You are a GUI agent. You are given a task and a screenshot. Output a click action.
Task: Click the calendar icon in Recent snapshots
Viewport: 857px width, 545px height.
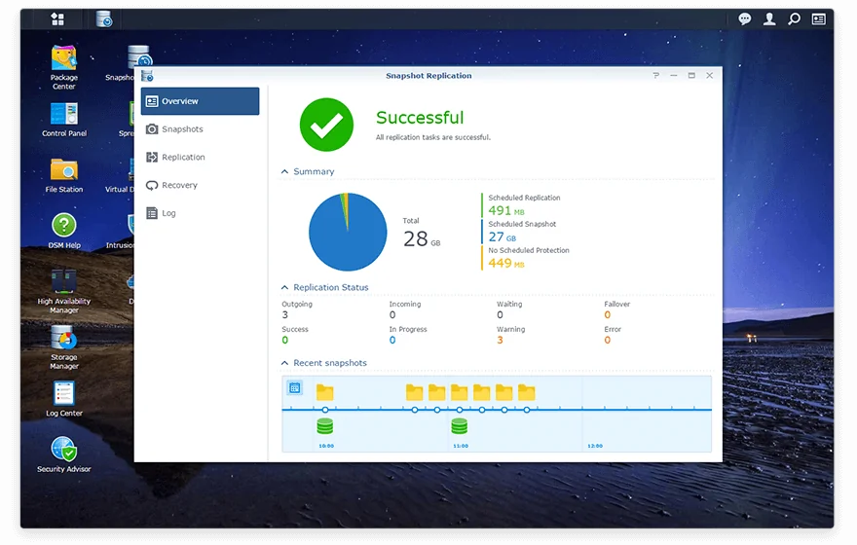click(295, 388)
